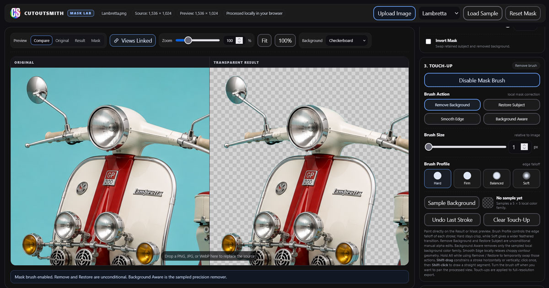
Task: Click the brush size stepper arrows
Action: (524, 147)
